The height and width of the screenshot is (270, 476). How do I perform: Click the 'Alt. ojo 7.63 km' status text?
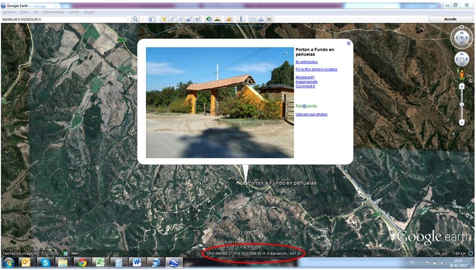[451, 253]
